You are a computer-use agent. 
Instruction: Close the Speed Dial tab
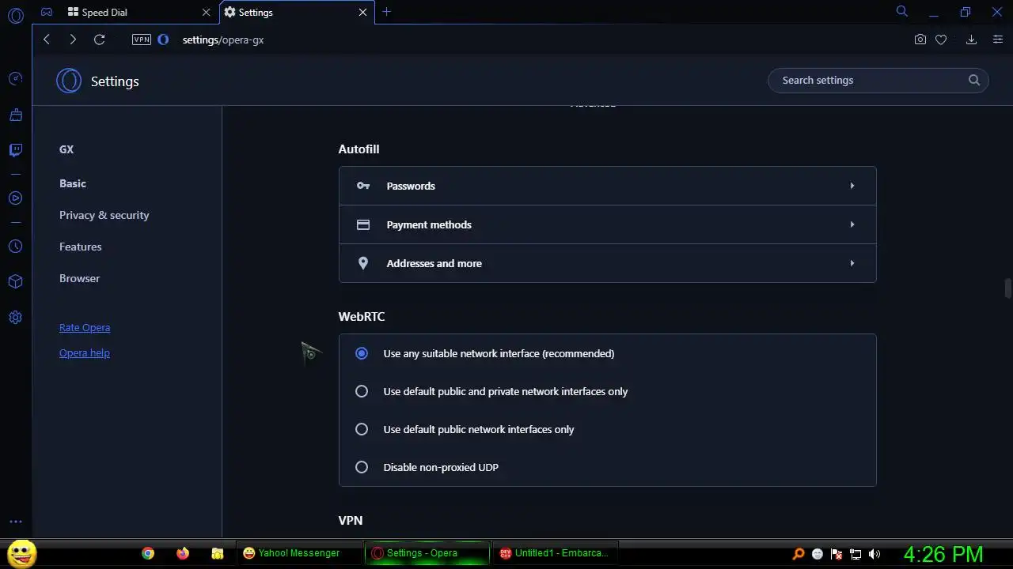point(206,12)
